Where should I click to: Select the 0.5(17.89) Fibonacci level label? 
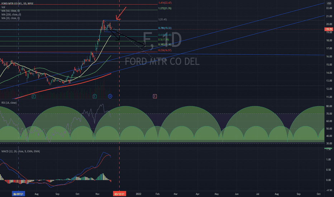163,40
